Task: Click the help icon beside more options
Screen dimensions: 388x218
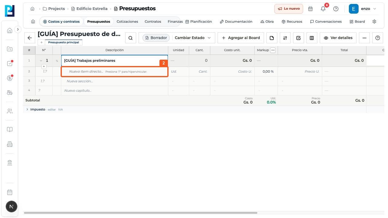Action: pos(377,38)
